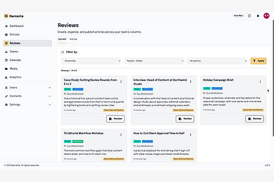Open notifications bell
274x182 pixels.
click(x=258, y=16)
